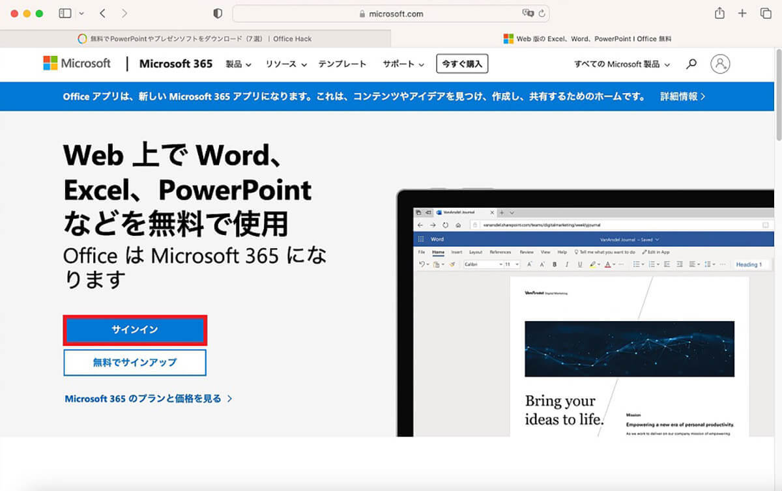The height and width of the screenshot is (491, 782).
Task: Go back with the Safari back arrow
Action: (x=103, y=13)
